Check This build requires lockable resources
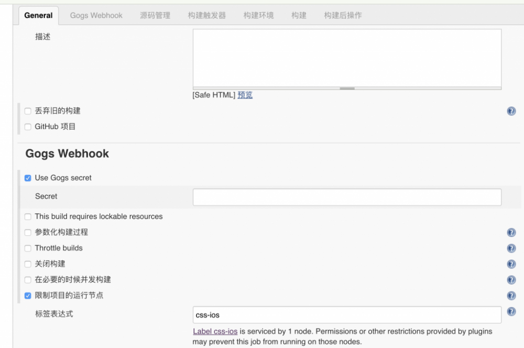Image resolution: width=524 pixels, height=348 pixels. click(x=27, y=216)
